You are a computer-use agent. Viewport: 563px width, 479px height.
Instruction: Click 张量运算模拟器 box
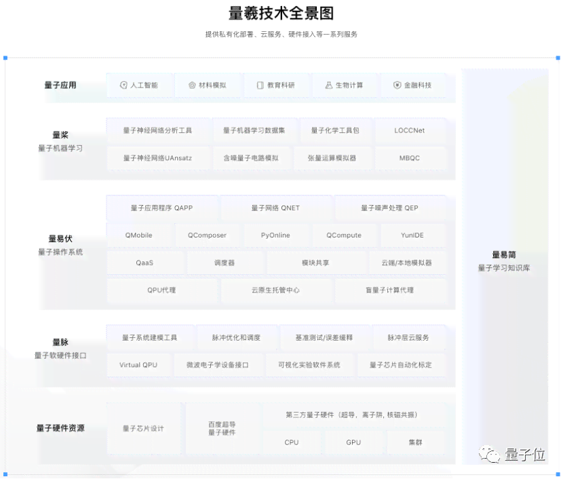(332, 158)
